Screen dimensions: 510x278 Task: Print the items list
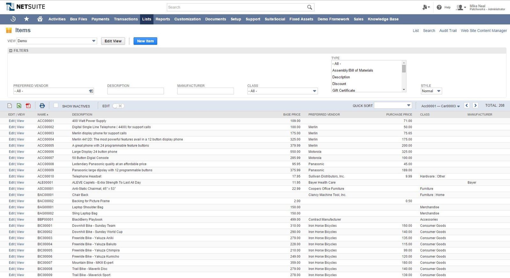click(42, 106)
